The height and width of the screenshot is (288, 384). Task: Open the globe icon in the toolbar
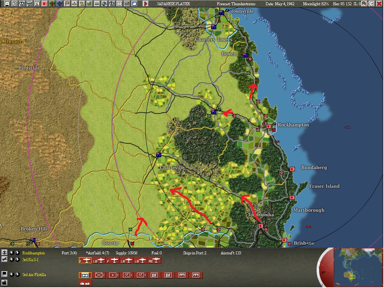click(104, 4)
